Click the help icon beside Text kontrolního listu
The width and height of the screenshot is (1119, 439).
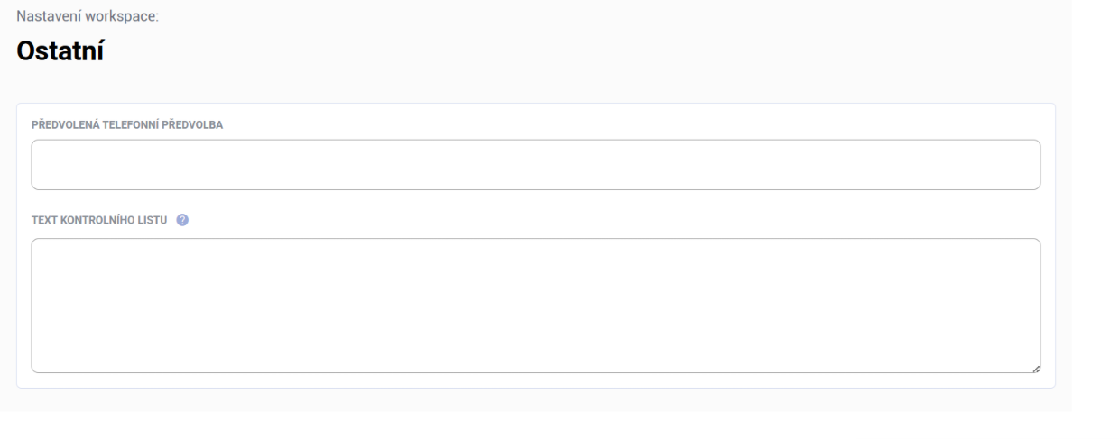click(182, 220)
